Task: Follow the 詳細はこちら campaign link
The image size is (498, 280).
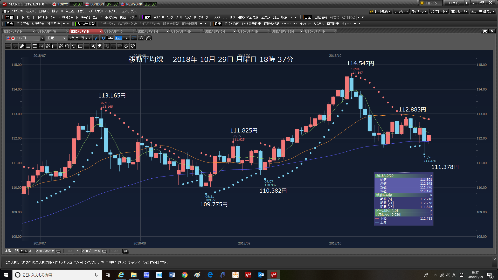Action: 158,263
